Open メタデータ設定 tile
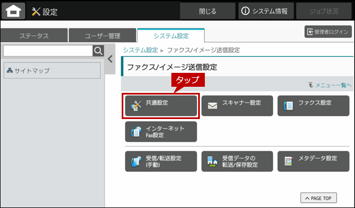This screenshot has width=355, height=208. [x=313, y=161]
